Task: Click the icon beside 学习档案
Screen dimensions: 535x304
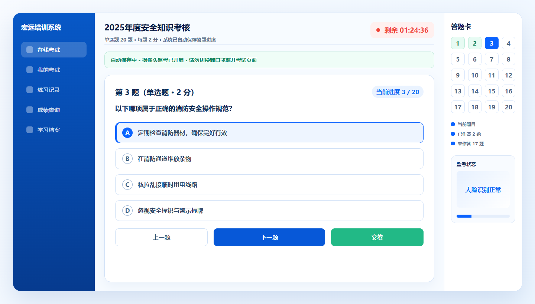Action: [30, 130]
